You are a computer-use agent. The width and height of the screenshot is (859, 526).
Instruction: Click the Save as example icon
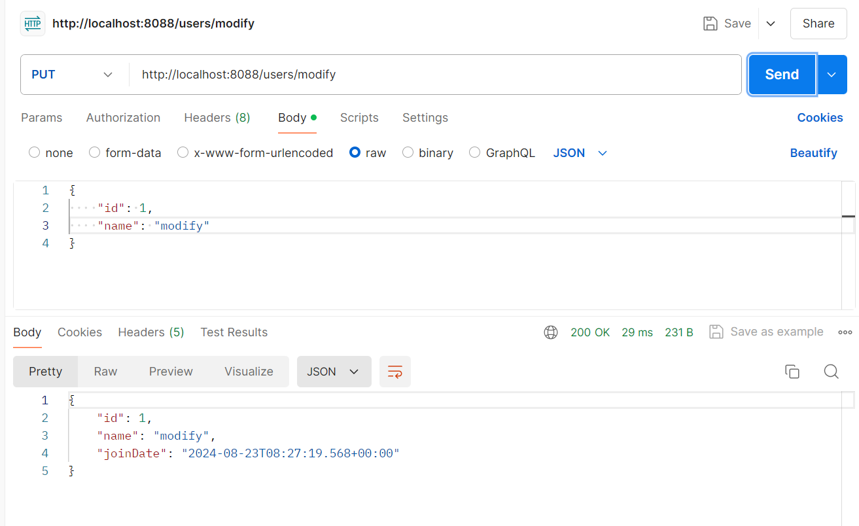coord(716,332)
